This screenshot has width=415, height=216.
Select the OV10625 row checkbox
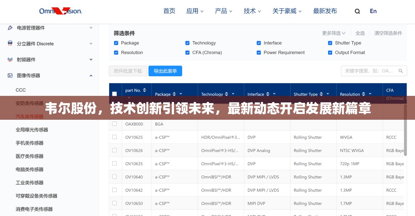coord(115,137)
